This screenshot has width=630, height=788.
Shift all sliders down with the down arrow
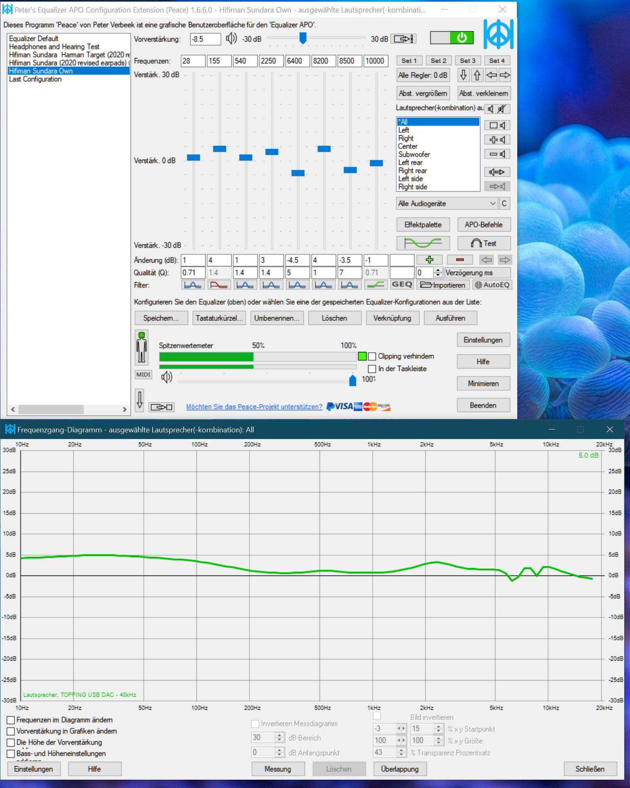pyautogui.click(x=463, y=75)
